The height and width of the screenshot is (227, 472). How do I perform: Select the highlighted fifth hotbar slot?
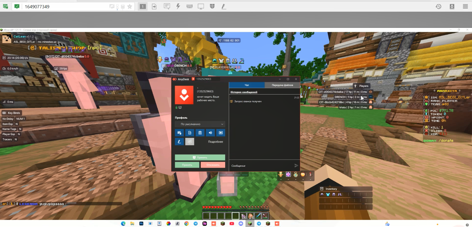tap(235, 216)
